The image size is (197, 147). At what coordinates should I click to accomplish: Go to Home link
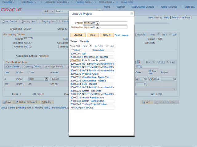point(107,7)
